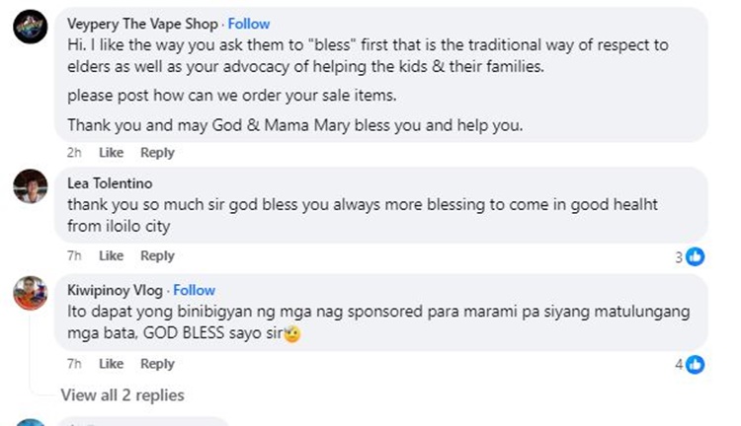Viewport: 741px width, 426px height.
Task: Open Lea Tolentino's profile name link
Action: tap(108, 182)
